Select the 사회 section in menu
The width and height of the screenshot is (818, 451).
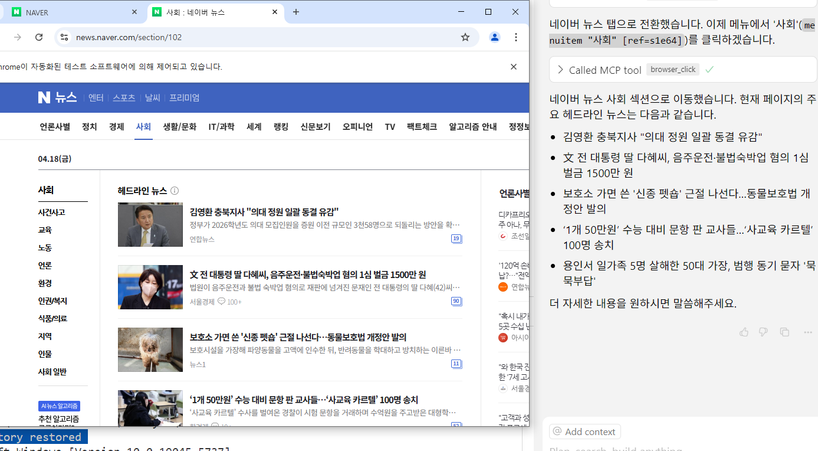pos(143,126)
